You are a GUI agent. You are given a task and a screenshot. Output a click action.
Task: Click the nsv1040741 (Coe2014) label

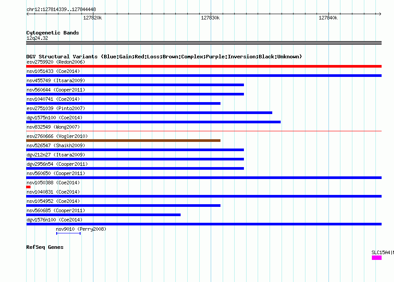(x=53, y=99)
